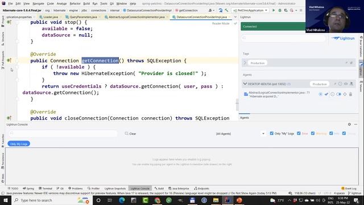Click person icon at end of agent row
This screenshot has height=205, width=364.
351,84
